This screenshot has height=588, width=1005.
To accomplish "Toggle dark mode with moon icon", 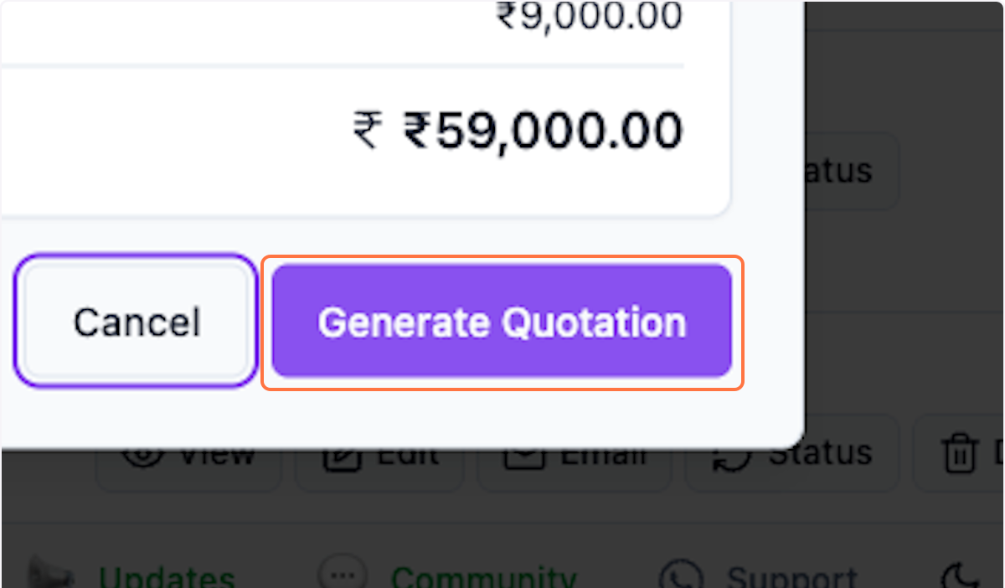I will click(x=956, y=576).
